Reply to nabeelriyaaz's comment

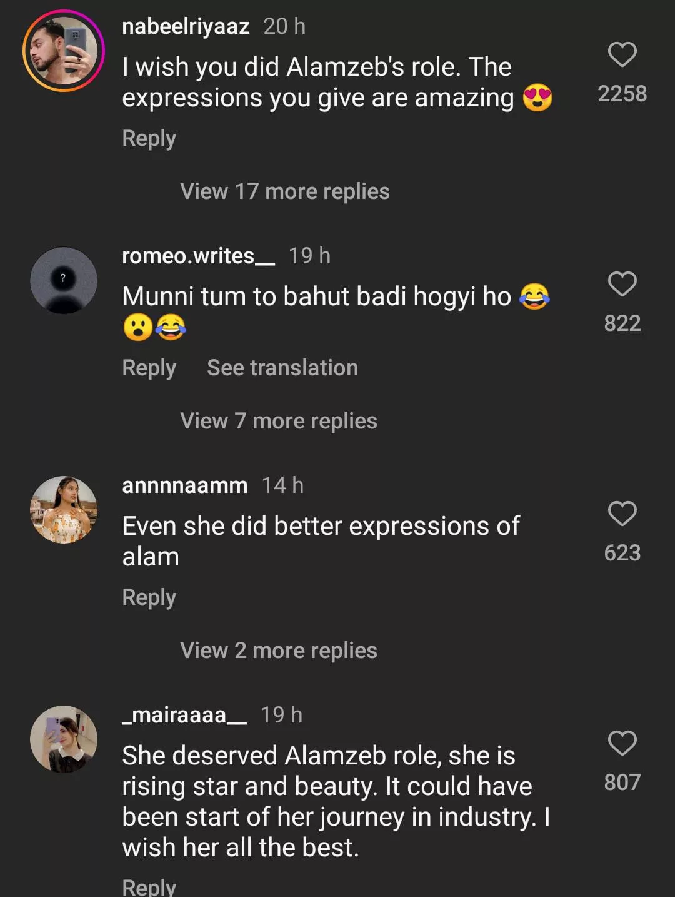(149, 138)
